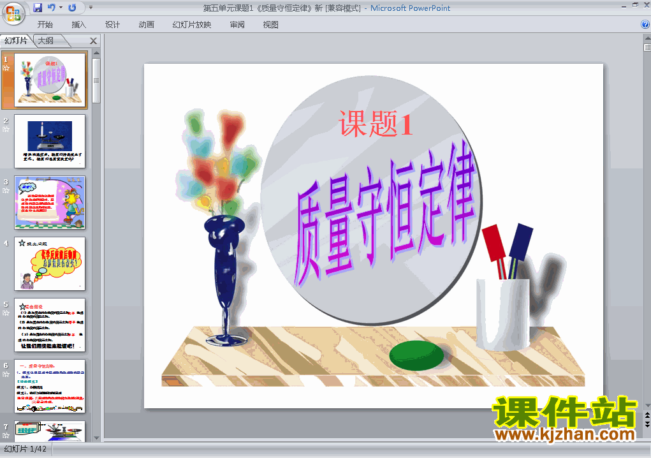
Task: Select slide 3 thumbnail with cartoon
Action: [50, 202]
